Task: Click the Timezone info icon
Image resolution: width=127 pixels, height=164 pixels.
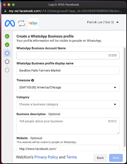Action: pos(33,80)
